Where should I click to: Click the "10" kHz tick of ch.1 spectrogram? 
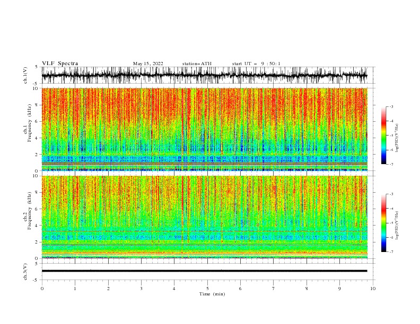36,88
